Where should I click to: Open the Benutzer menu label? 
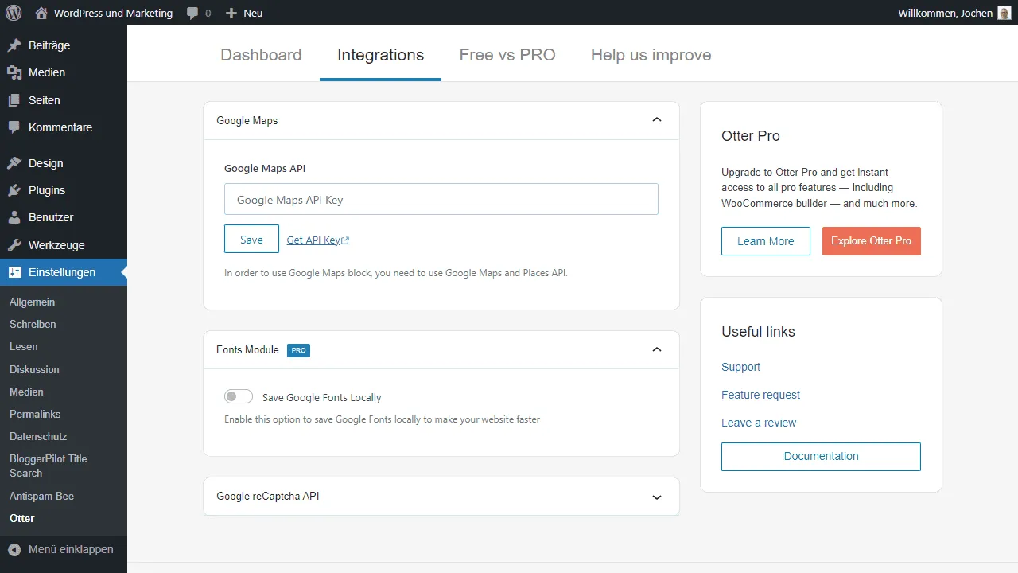point(51,217)
